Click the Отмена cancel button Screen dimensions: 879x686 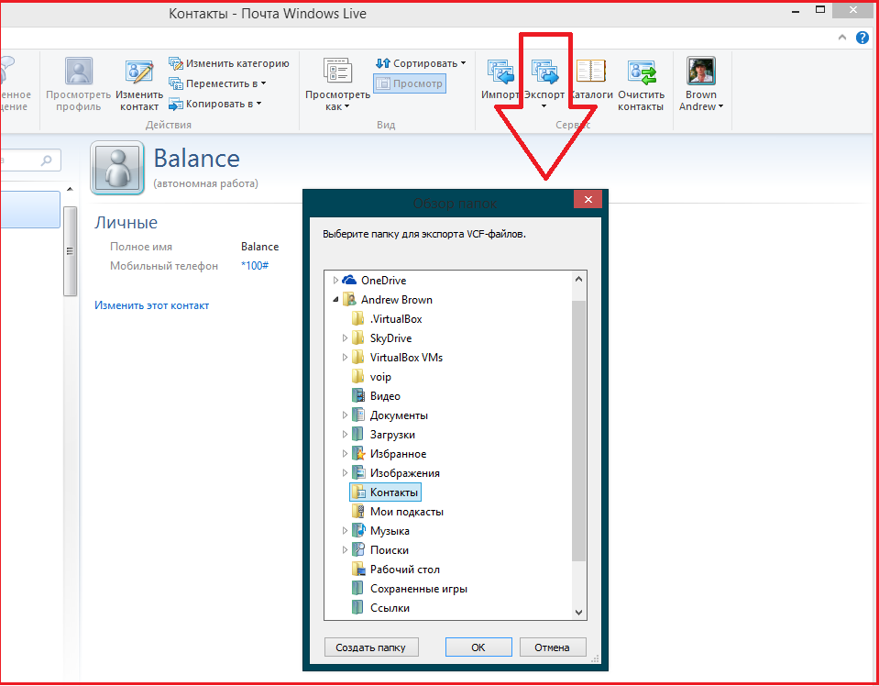click(552, 647)
